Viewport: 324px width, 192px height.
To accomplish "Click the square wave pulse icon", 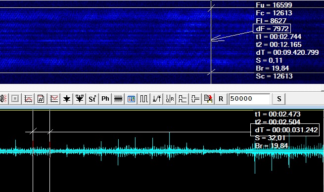I will tap(144, 99).
